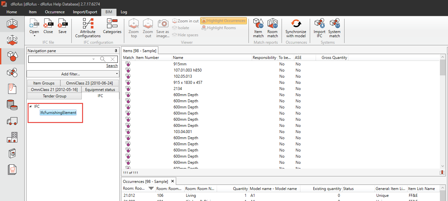The image size is (448, 201).
Task: Collapse the IFC tree node
Action: (30, 106)
